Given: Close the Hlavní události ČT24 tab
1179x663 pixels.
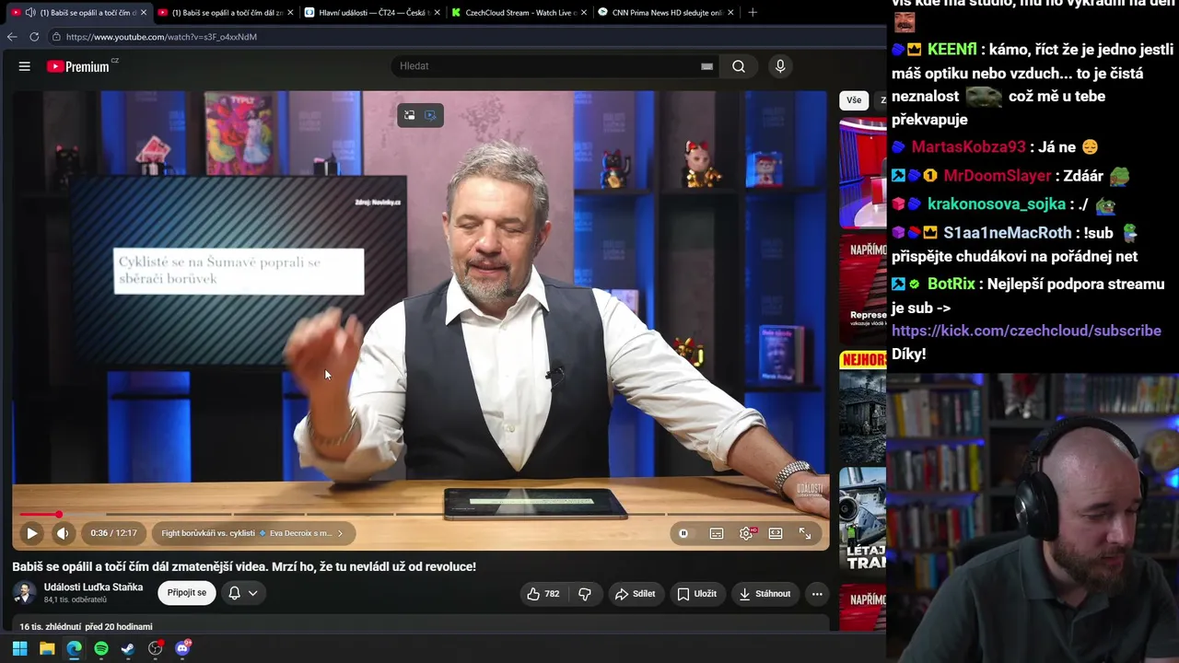Looking at the screenshot, I should point(437,13).
